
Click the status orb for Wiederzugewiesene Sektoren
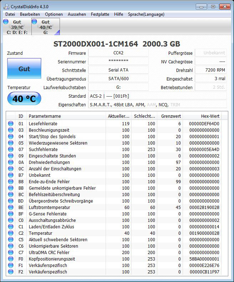pyautogui.click(x=11, y=143)
